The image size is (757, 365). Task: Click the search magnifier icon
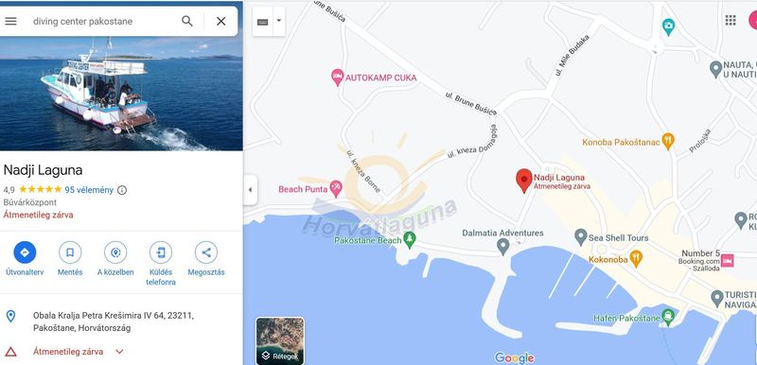coord(186,21)
